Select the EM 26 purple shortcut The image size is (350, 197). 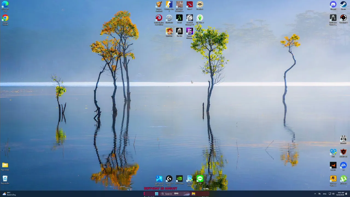click(x=189, y=33)
